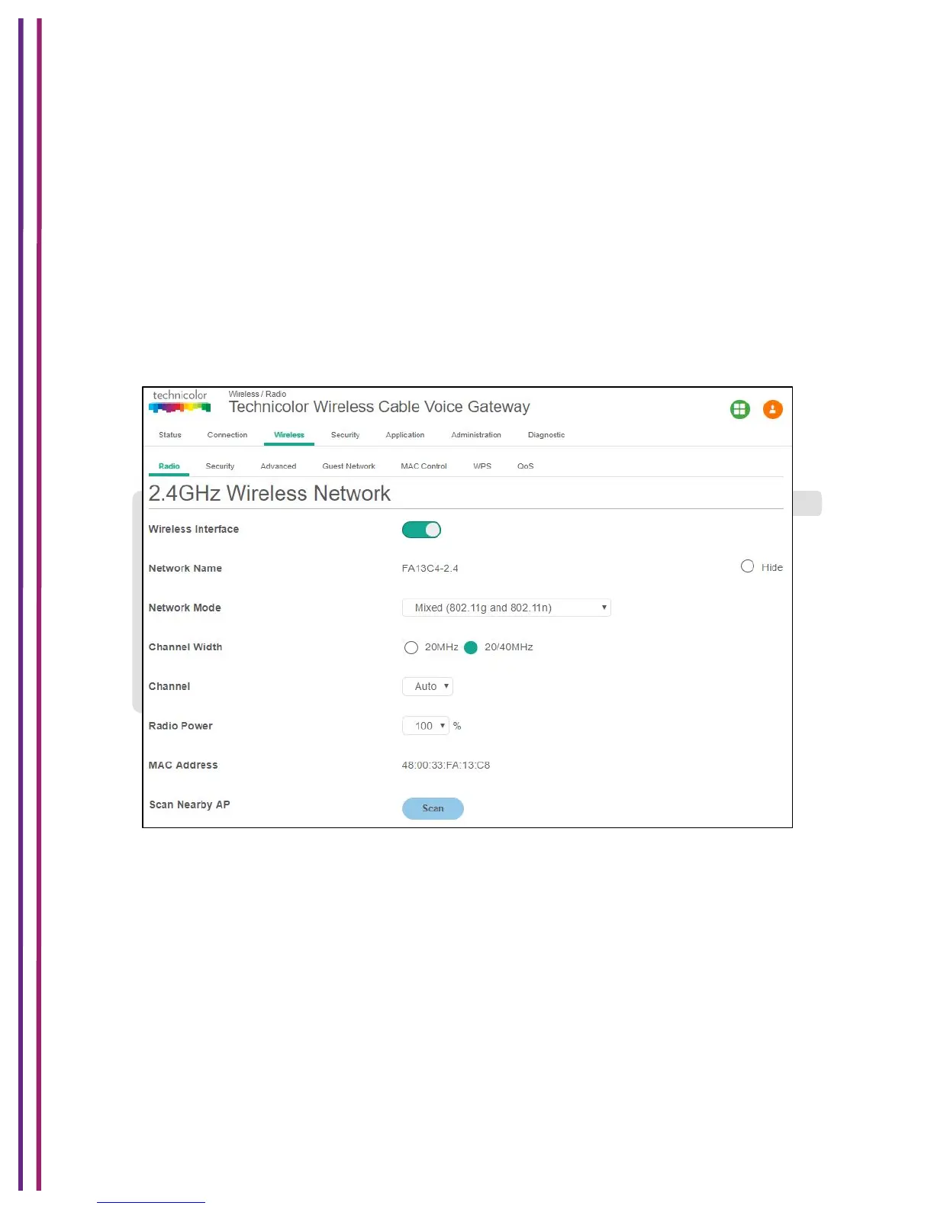Open the Security main menu
Image resolution: width=934 pixels, height=1209 pixels.
tap(345, 435)
